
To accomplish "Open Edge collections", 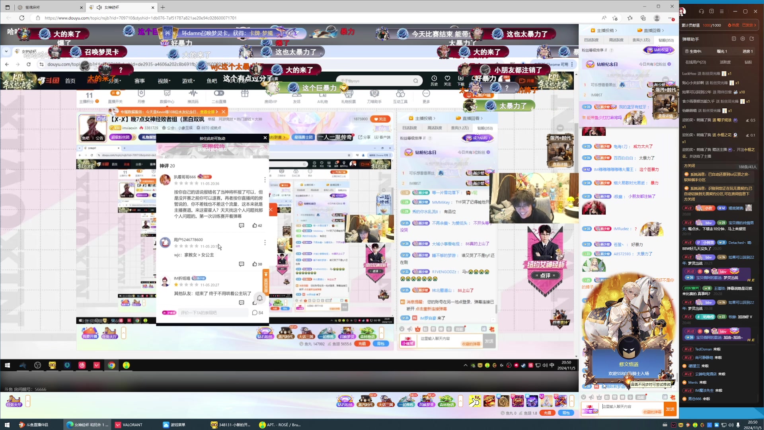I will click(643, 18).
